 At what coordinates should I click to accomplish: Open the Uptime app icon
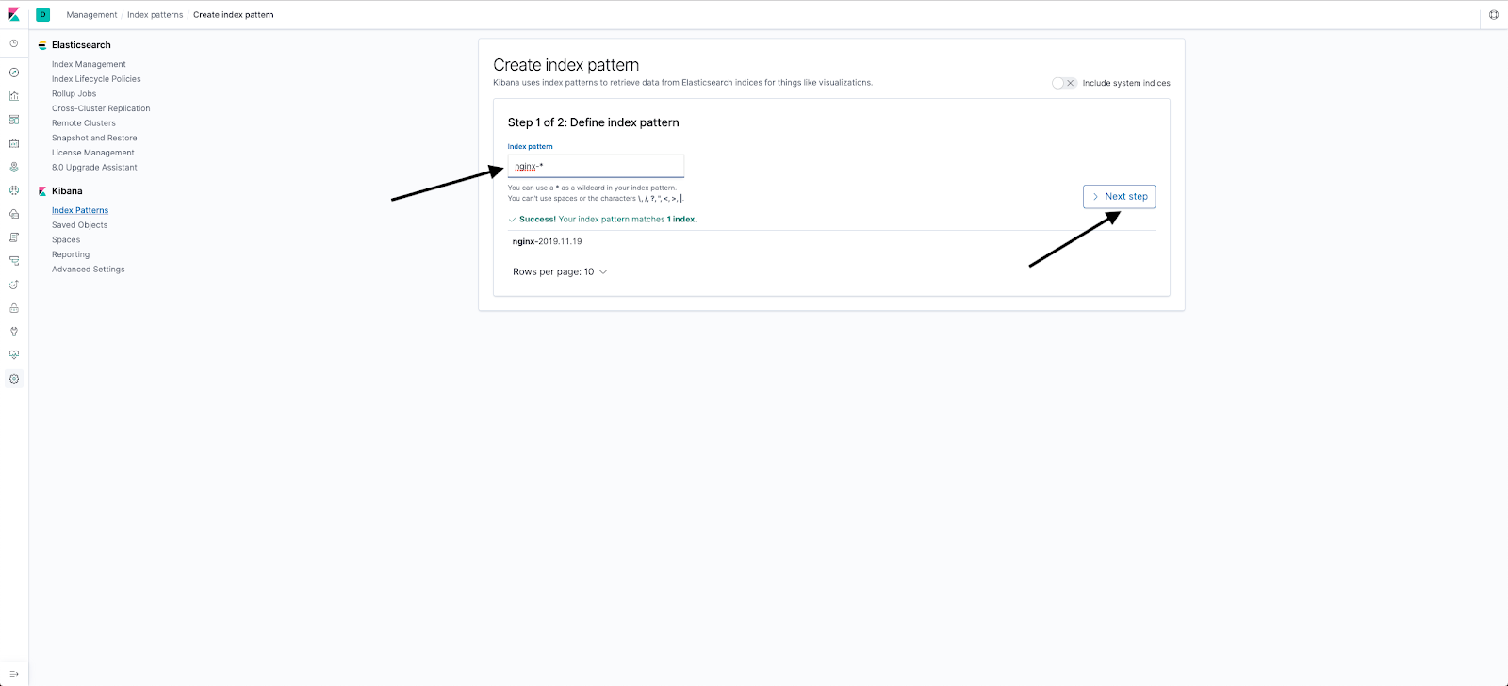(14, 285)
